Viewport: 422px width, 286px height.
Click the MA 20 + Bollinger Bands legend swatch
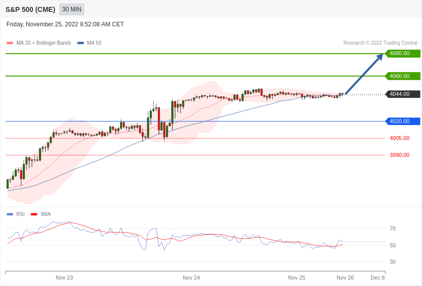(10, 43)
